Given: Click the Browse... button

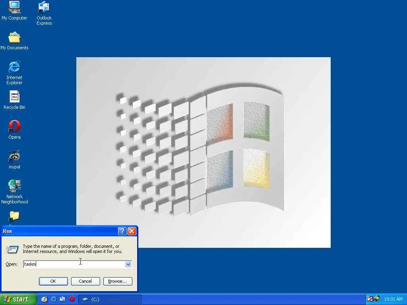Looking at the screenshot, I should (118, 281).
